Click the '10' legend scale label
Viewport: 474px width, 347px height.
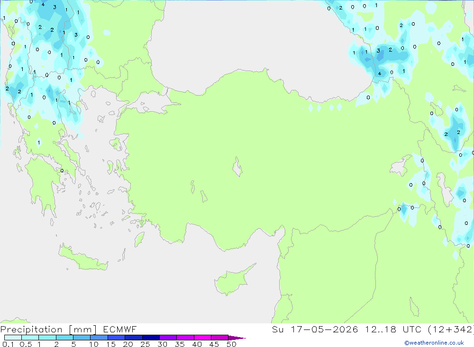[x=94, y=344]
